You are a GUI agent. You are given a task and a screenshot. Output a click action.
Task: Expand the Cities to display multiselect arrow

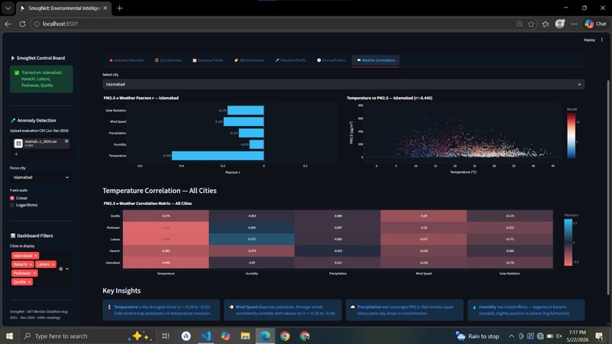(x=68, y=269)
